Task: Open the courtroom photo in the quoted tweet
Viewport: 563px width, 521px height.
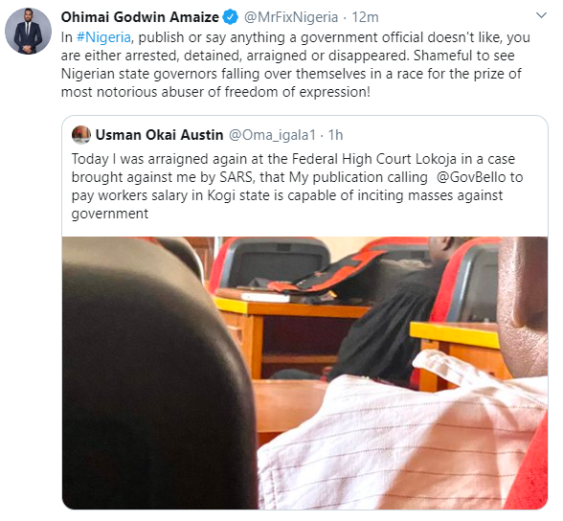Action: [x=304, y=373]
